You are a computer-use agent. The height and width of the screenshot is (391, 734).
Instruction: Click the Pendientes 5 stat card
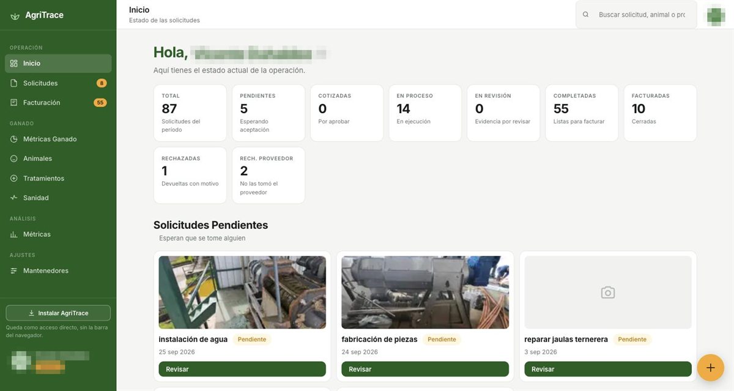click(269, 113)
